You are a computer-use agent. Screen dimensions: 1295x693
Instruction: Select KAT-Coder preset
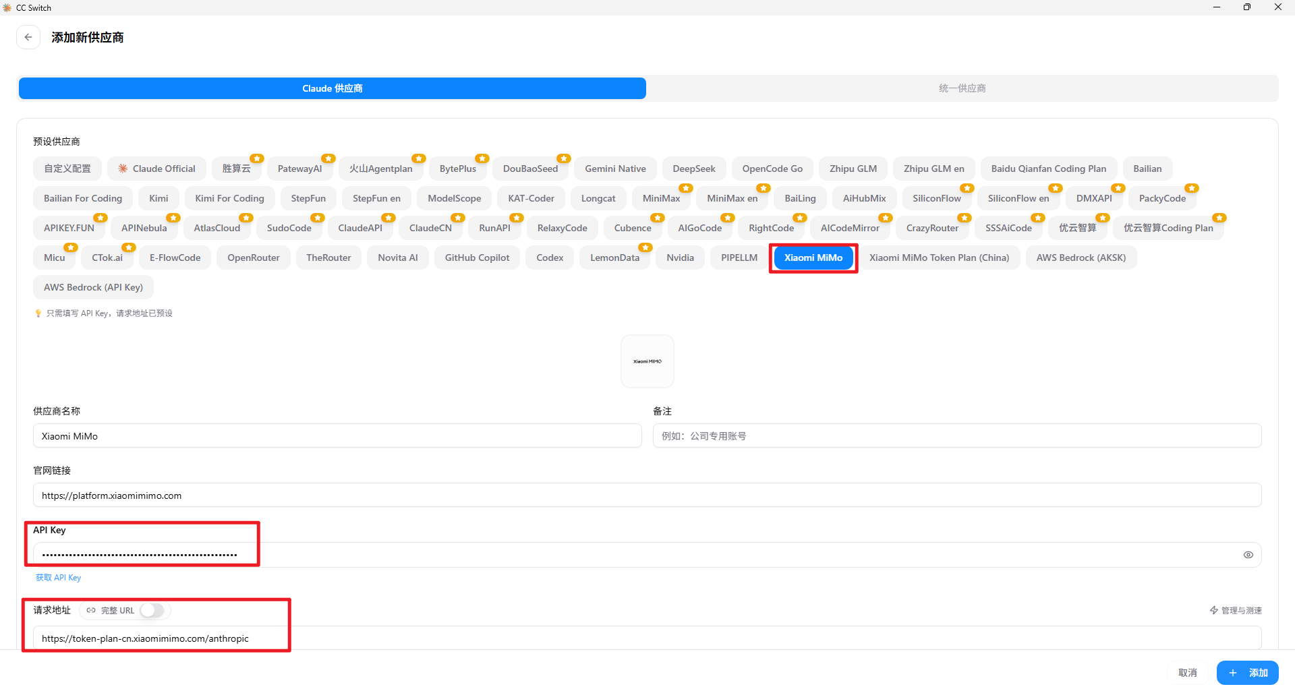(531, 198)
